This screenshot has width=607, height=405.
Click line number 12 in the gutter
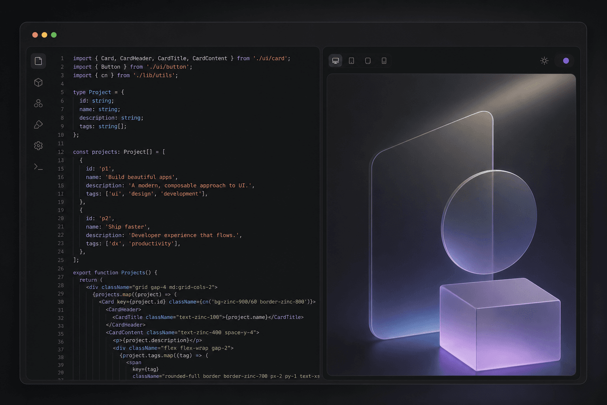coord(60,152)
